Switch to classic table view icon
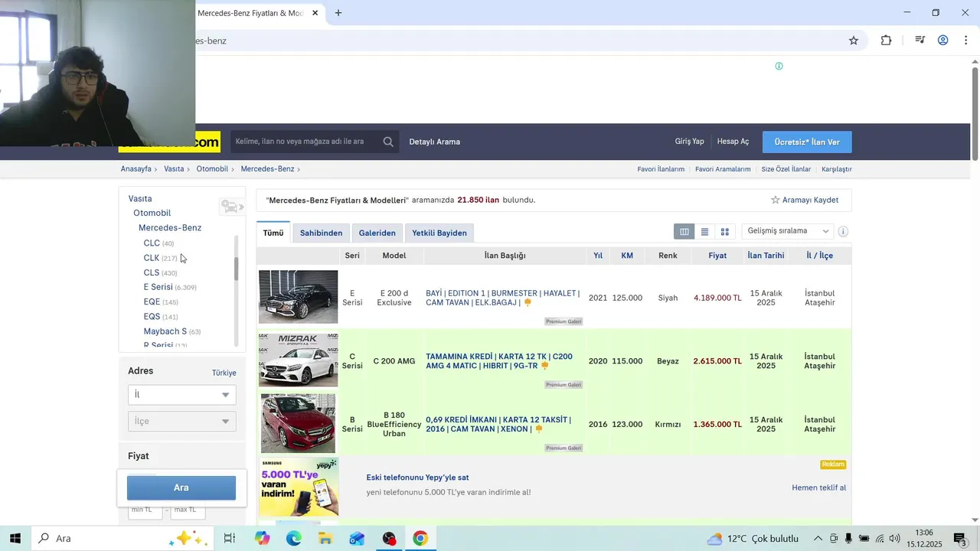This screenshot has height=551, width=980. coord(684,231)
